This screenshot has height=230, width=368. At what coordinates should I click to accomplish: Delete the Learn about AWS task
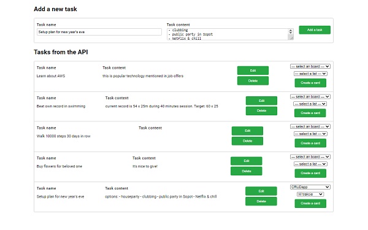(x=253, y=81)
